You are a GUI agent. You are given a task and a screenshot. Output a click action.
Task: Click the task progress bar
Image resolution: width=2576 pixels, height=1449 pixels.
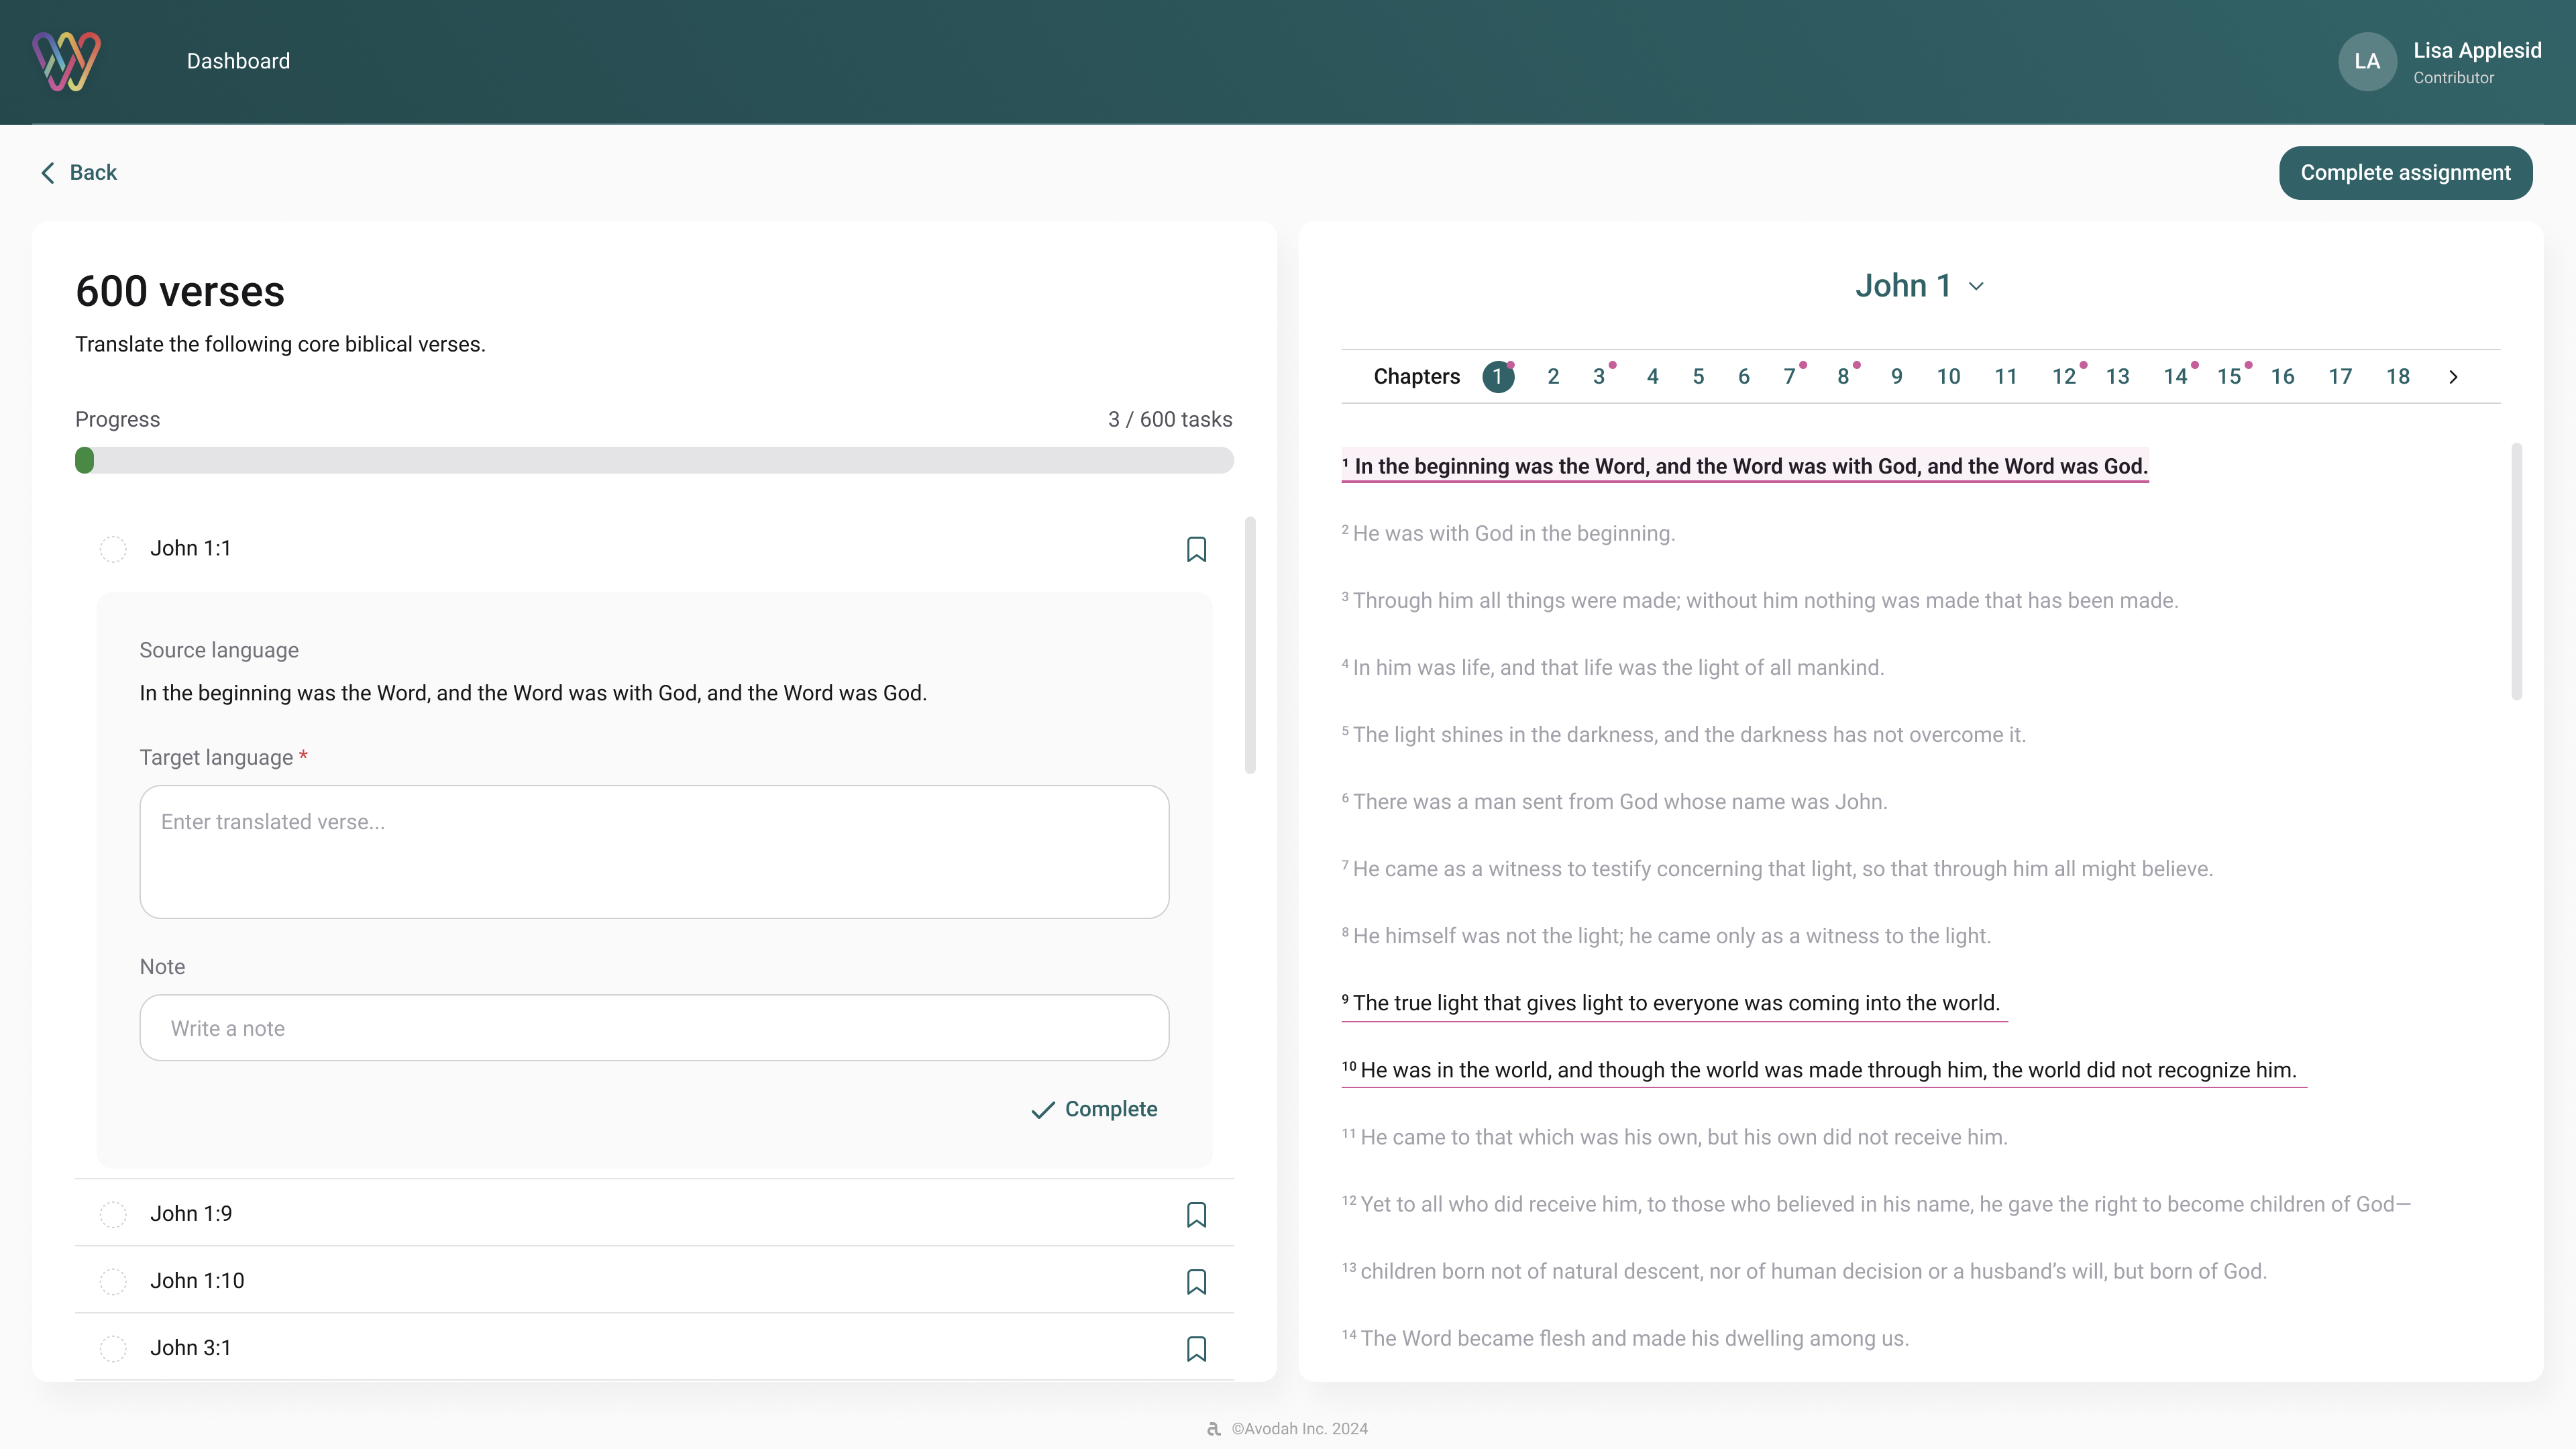tap(654, 460)
